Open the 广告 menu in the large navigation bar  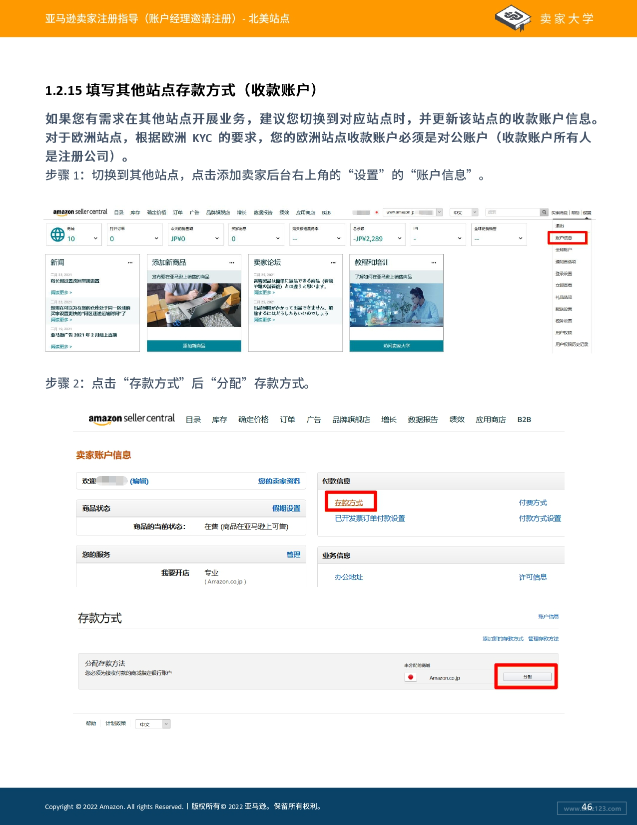pyautogui.click(x=314, y=419)
